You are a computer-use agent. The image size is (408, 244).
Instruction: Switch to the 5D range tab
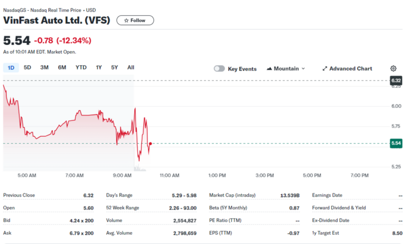point(27,67)
